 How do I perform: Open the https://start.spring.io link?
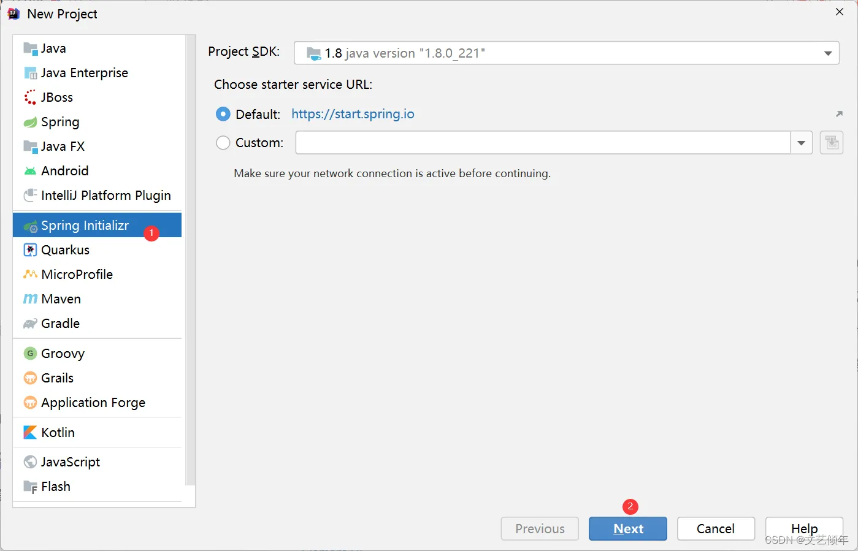[x=353, y=114]
